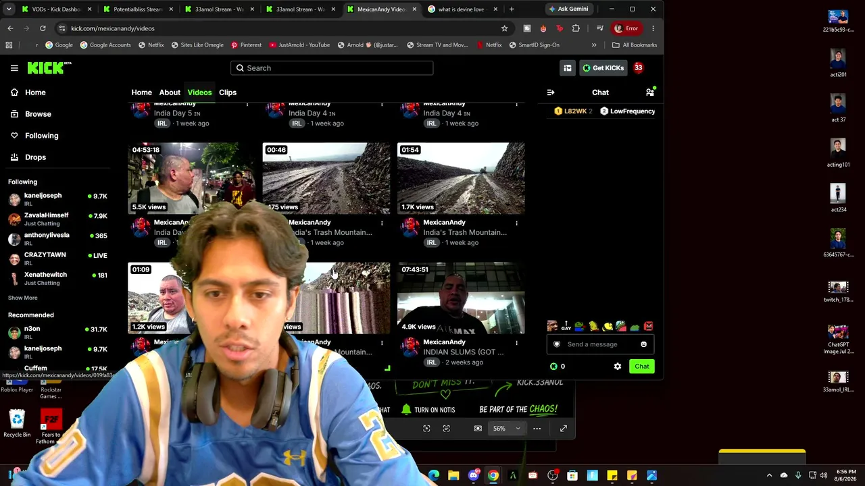This screenshot has height=486, width=865.
Task: Open the user avatar with 33 badge
Action: (x=638, y=68)
